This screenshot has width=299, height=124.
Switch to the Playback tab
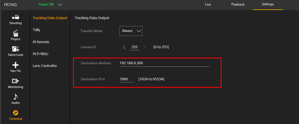[x=238, y=4]
